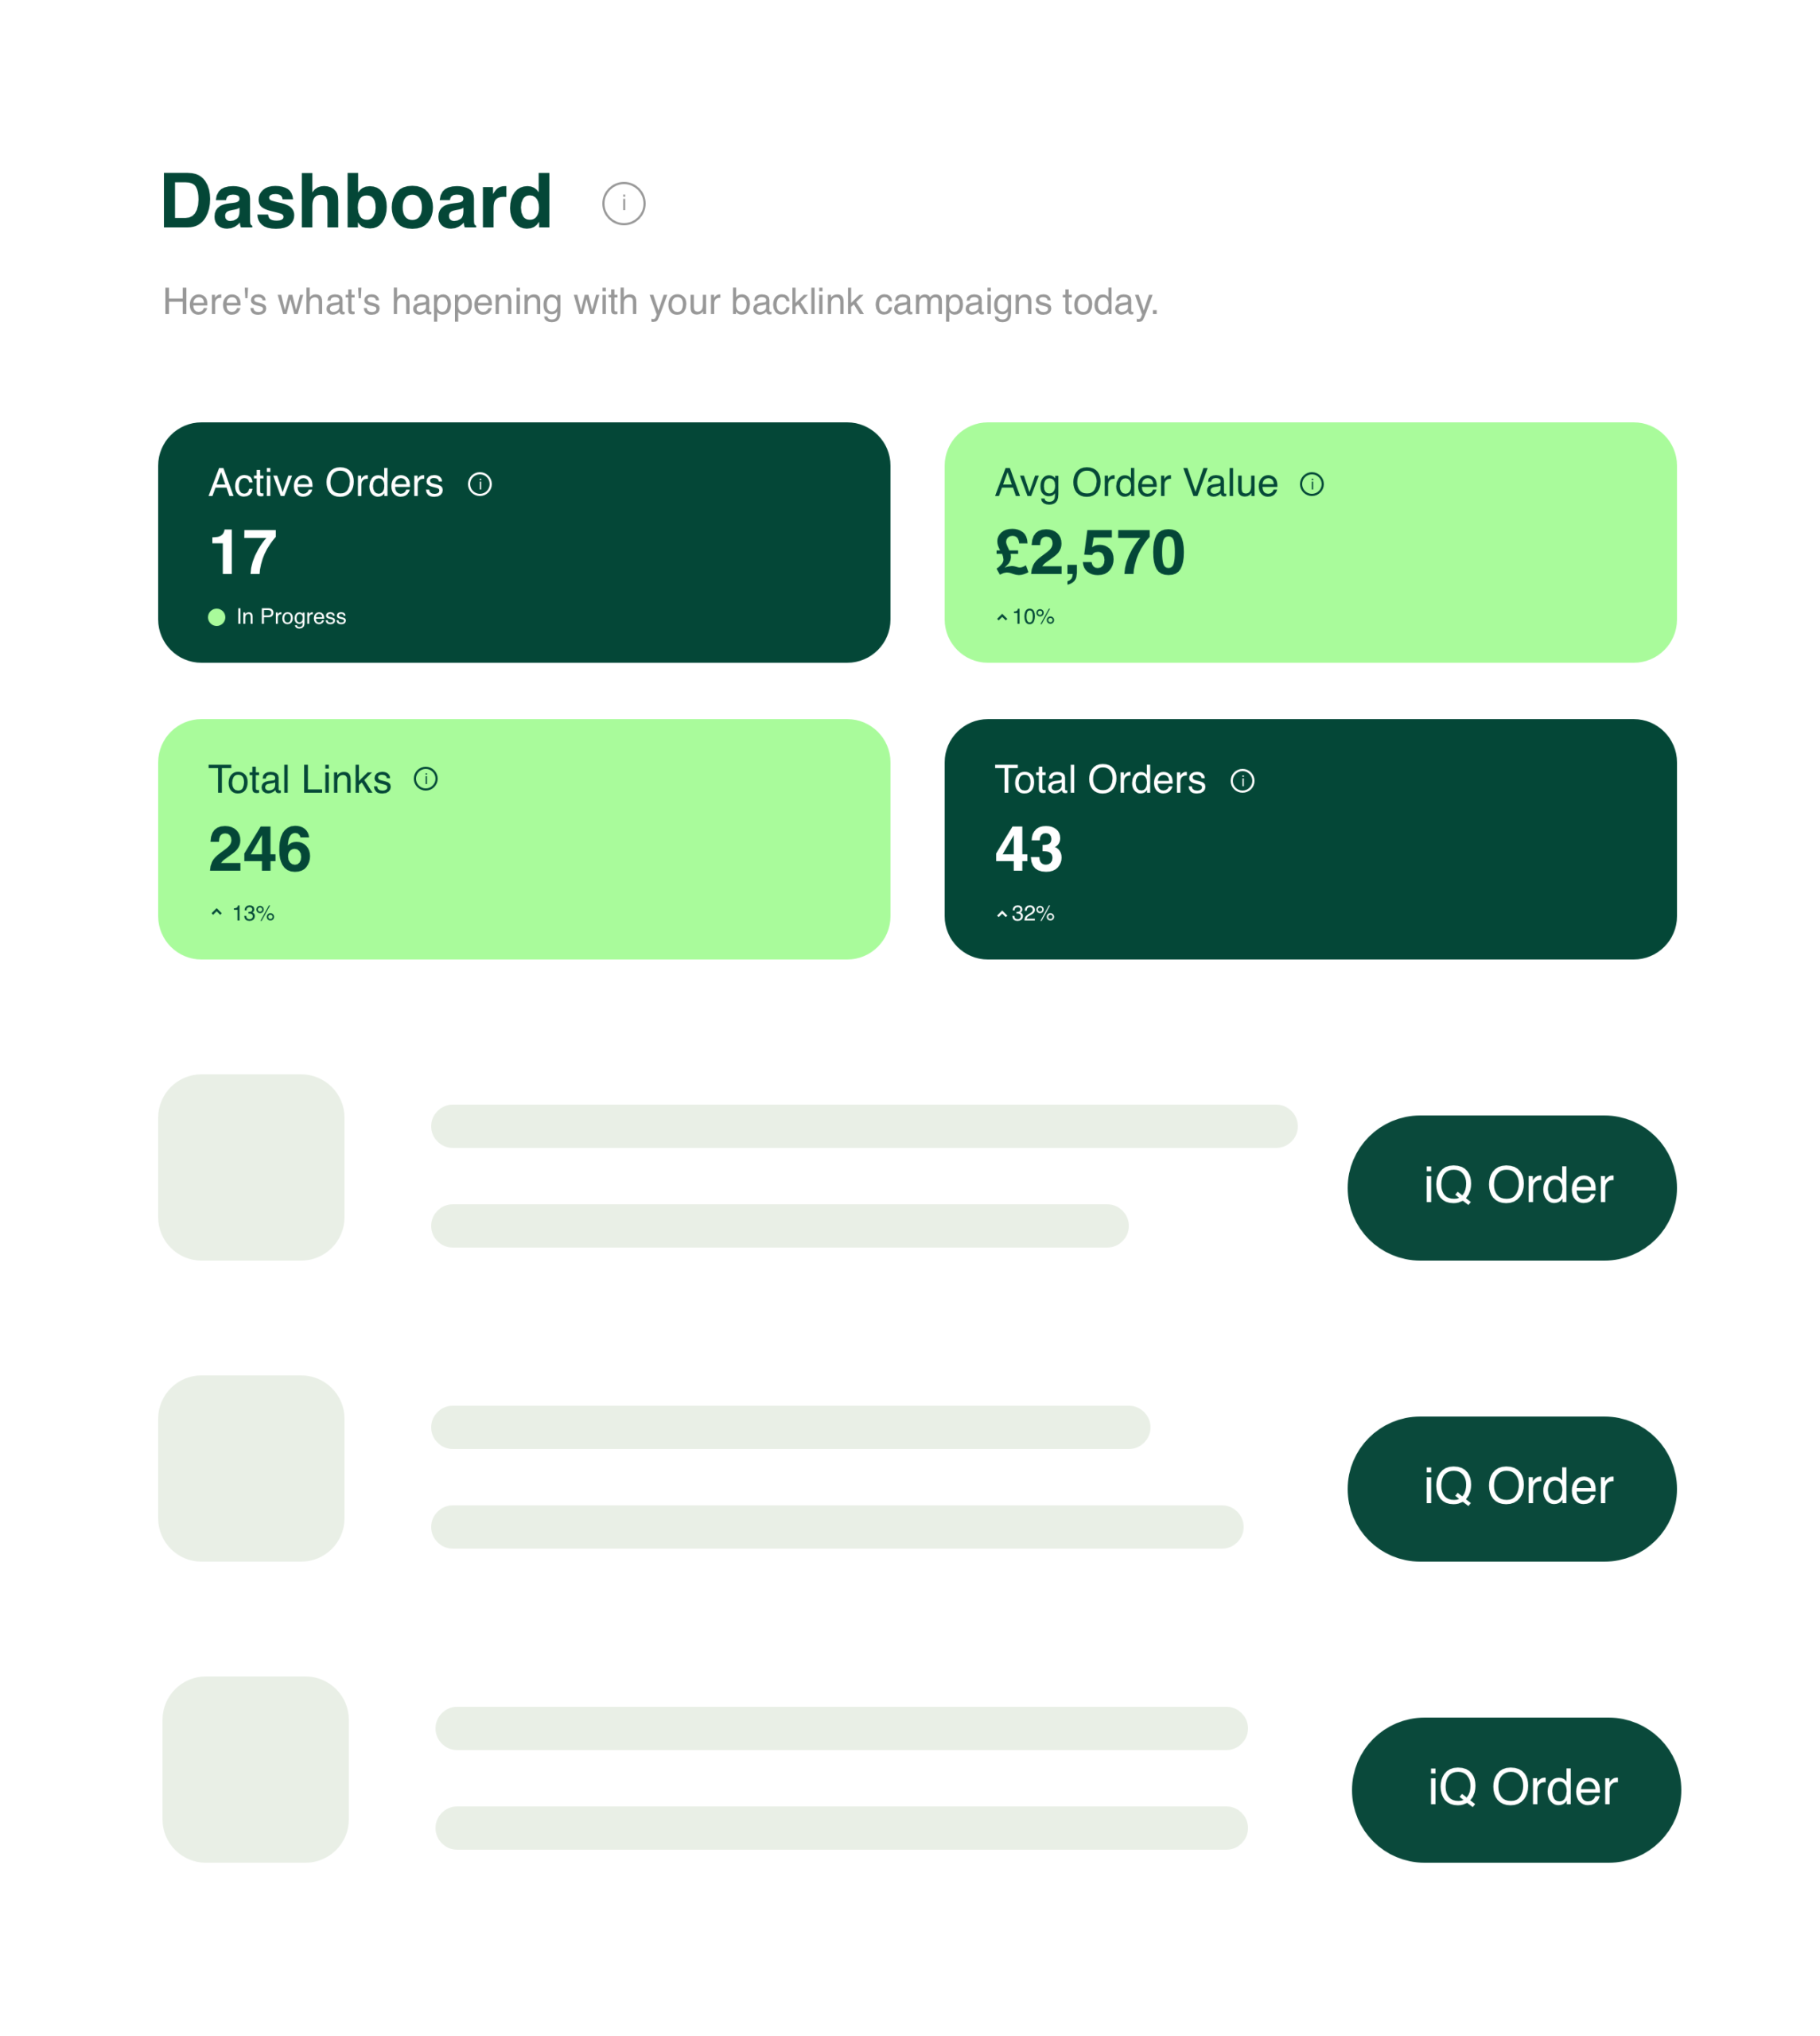Image resolution: width=1820 pixels, height=2036 pixels.
Task: Click the top iQ Order button
Action: click(x=1511, y=1186)
